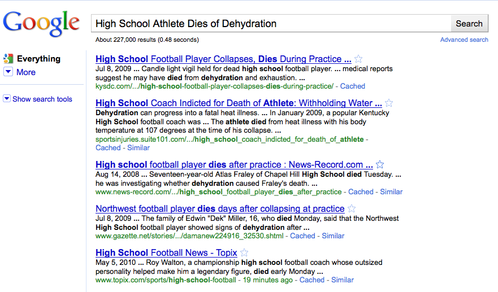Screen dimensions: 498x292
Task: Star the Coach Indicted result
Action: tap(389, 103)
